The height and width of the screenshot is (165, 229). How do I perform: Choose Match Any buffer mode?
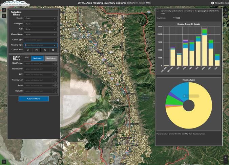pos(51,58)
